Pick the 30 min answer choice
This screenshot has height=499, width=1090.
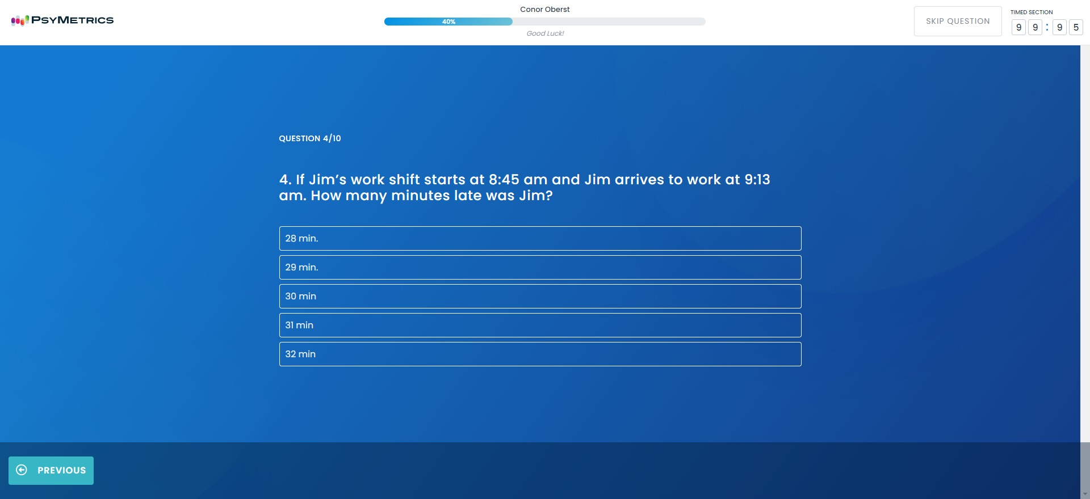540,297
